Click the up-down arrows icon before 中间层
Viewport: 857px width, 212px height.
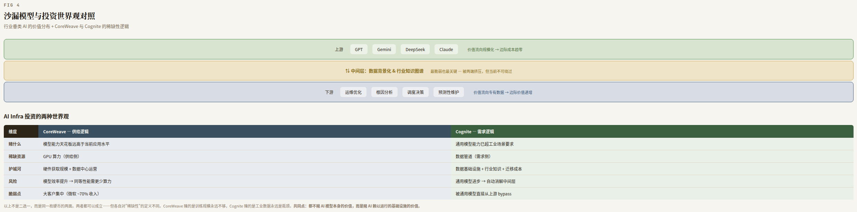pos(347,71)
